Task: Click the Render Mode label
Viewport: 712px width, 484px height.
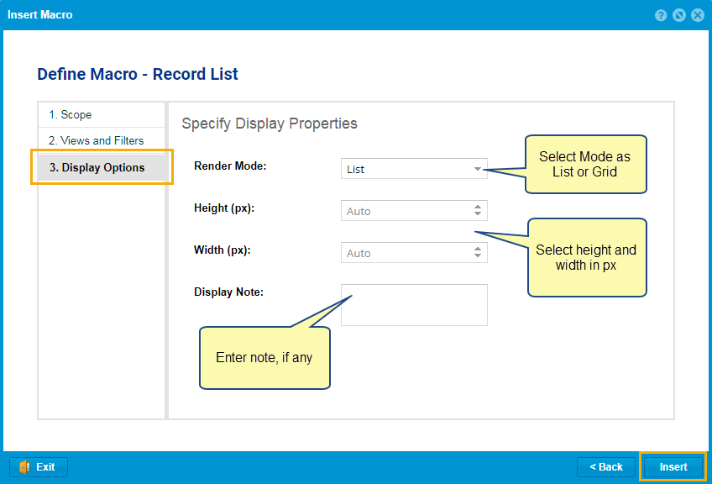Action: pos(230,166)
